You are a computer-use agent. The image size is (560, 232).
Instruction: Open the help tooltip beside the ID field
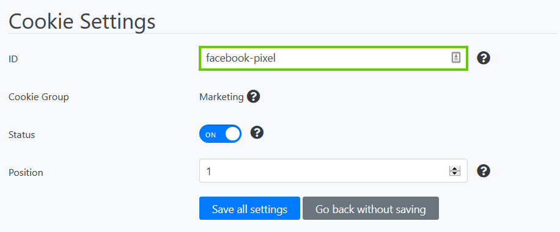(x=484, y=58)
